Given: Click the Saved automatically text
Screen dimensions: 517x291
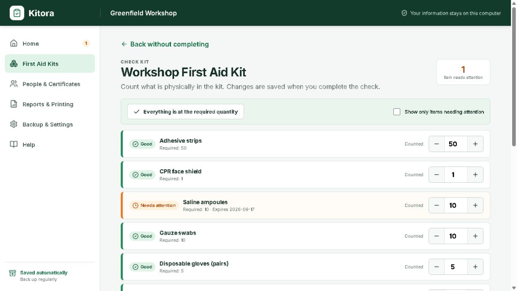Looking at the screenshot, I should click(44, 273).
